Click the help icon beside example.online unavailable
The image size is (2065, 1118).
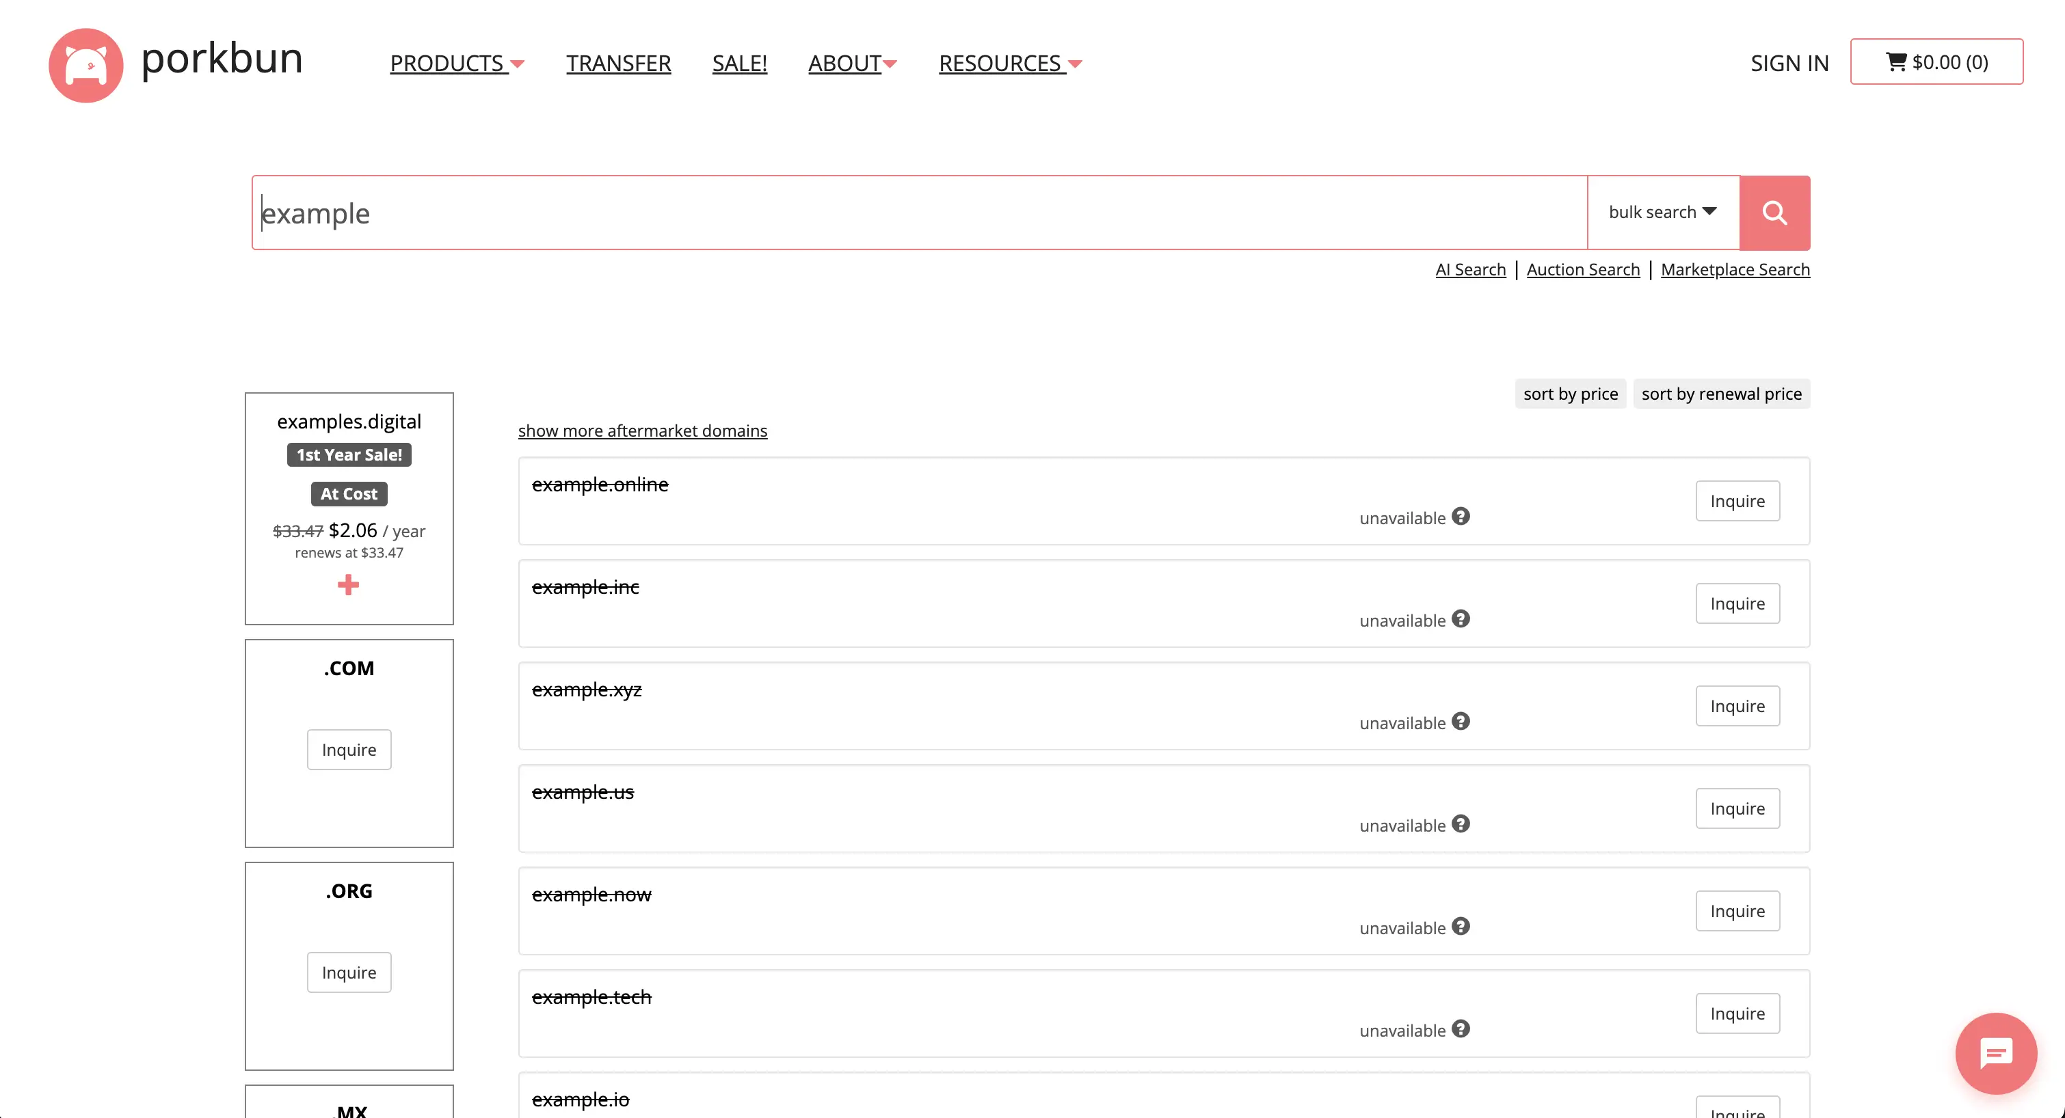point(1461,516)
